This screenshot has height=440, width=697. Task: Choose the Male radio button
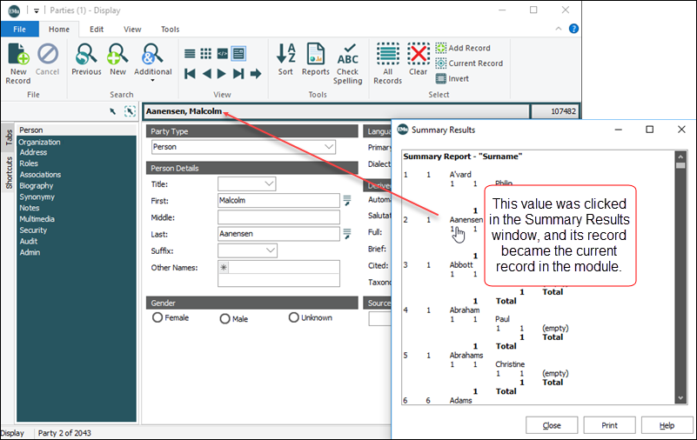[225, 319]
